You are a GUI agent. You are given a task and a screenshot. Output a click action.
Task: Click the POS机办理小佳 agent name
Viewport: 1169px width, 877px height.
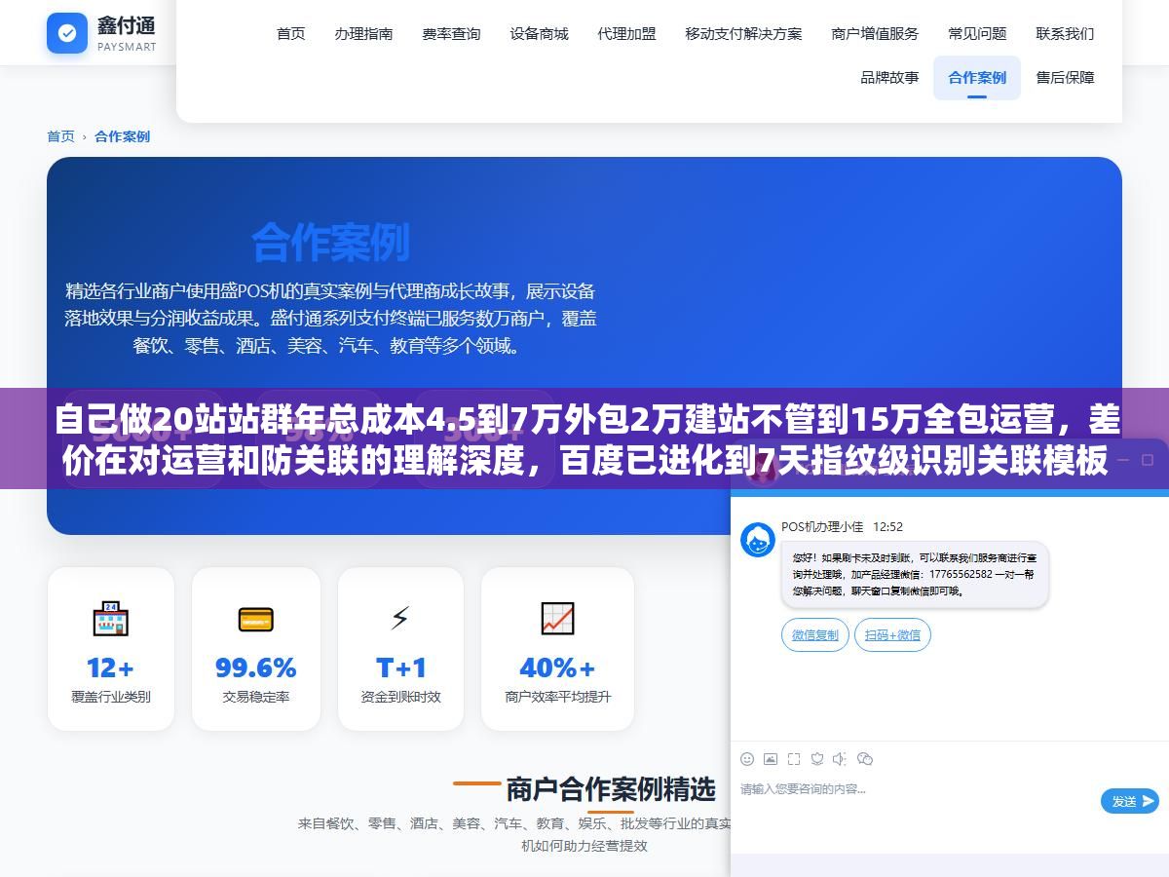pyautogui.click(x=822, y=526)
